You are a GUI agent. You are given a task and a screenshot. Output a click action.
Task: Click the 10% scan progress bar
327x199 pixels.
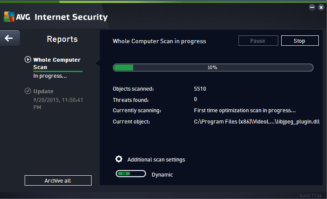[213, 67]
